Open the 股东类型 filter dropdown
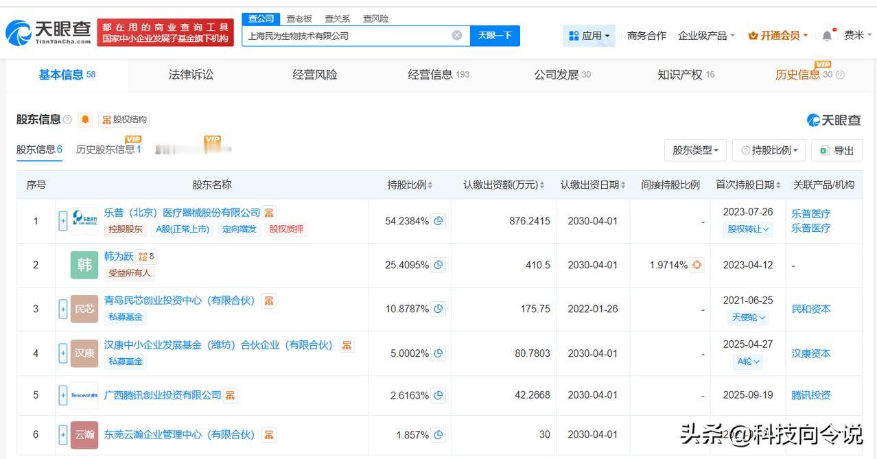The height and width of the screenshot is (459, 877). pos(695,150)
